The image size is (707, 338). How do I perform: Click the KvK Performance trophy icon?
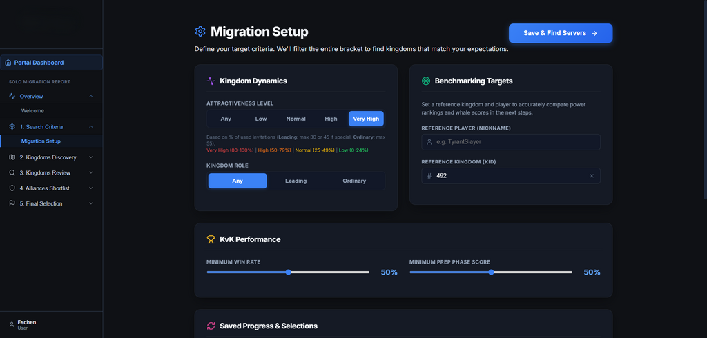point(211,239)
